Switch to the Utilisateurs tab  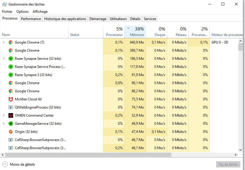[118, 19]
